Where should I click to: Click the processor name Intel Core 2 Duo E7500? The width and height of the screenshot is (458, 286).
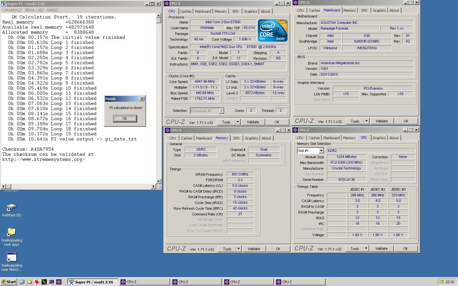click(223, 22)
